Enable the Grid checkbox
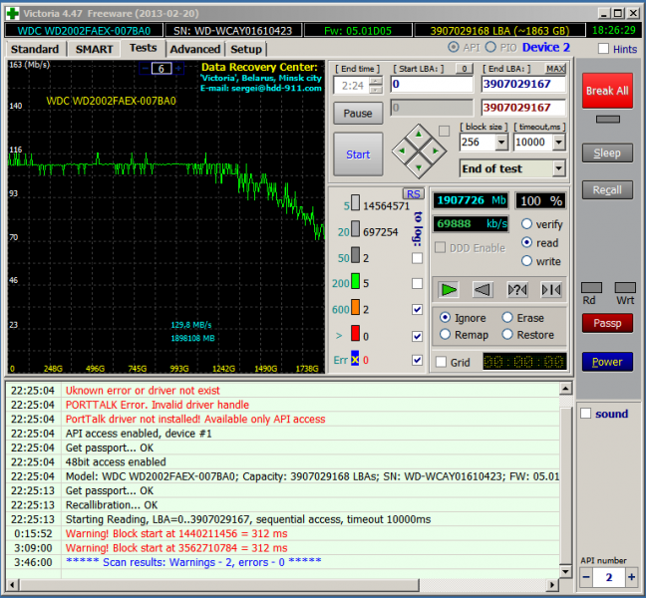Image resolution: width=646 pixels, height=598 pixels. click(x=442, y=362)
